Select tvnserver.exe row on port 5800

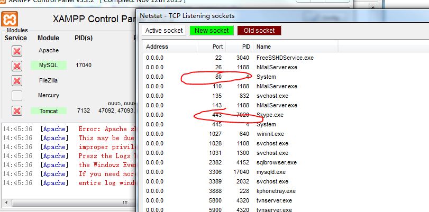pyautogui.click(x=285, y=200)
